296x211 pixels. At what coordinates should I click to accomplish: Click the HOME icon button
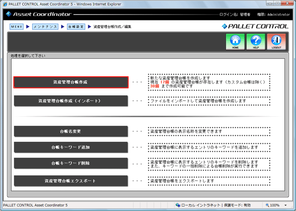(x=235, y=42)
